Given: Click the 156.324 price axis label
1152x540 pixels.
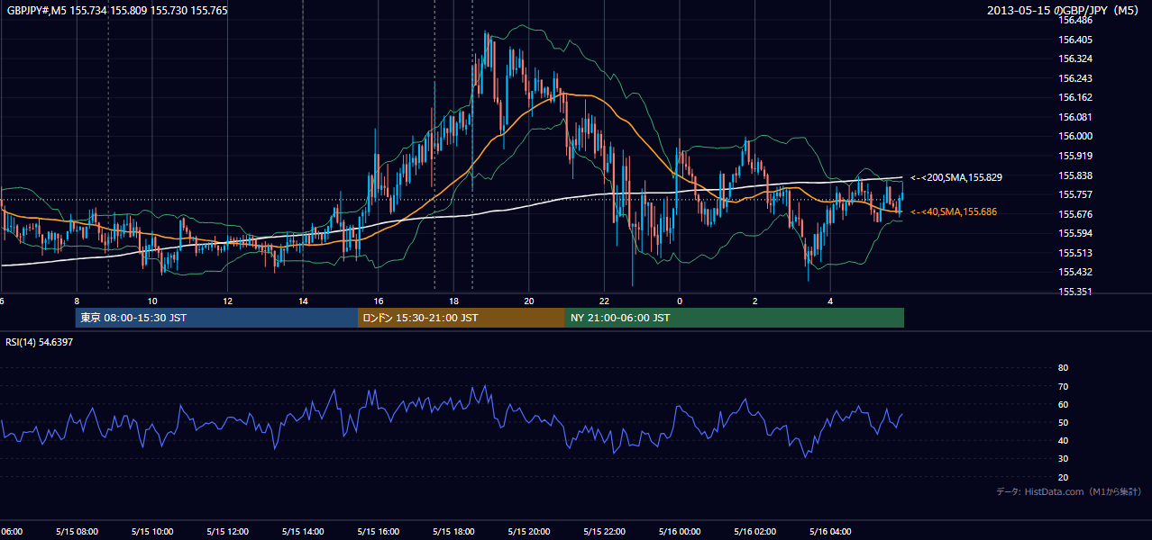Looking at the screenshot, I should (x=1075, y=58).
